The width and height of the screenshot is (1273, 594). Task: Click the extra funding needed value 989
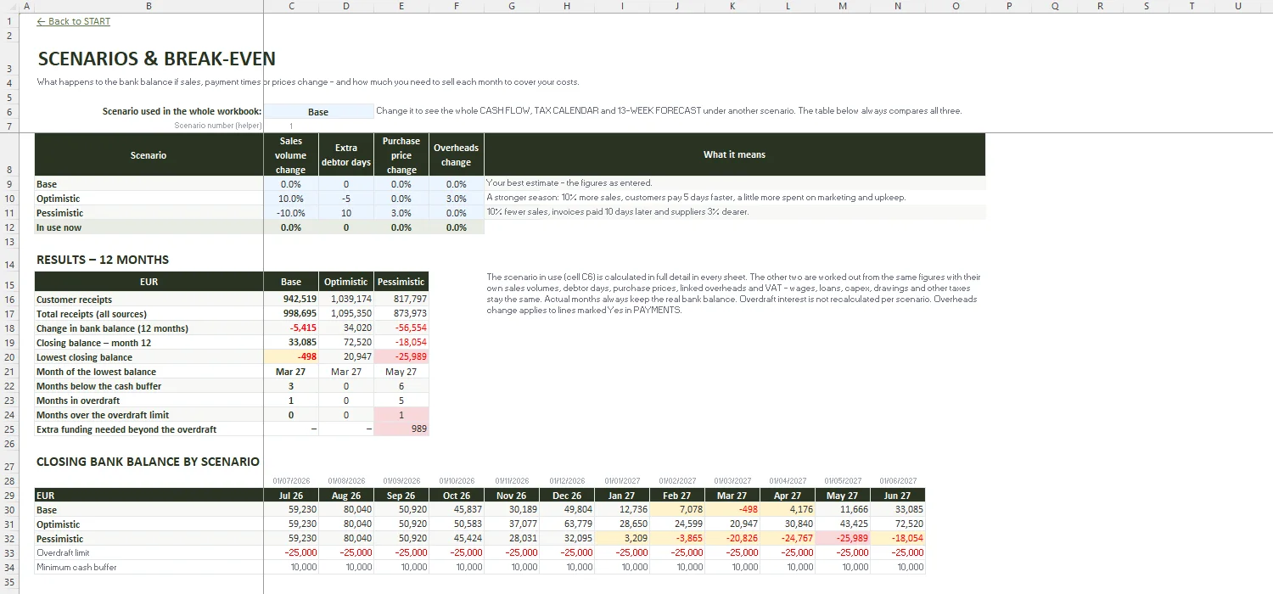click(x=401, y=429)
